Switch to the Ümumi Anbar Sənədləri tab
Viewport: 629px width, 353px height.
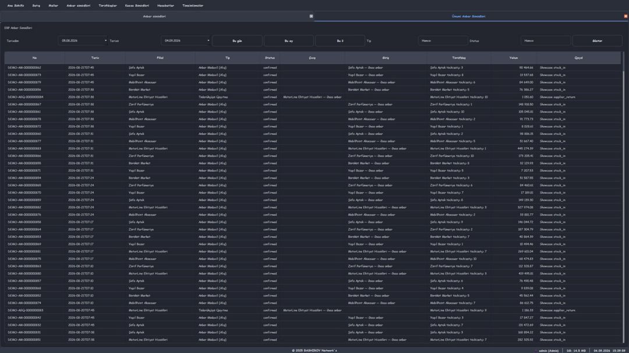pyautogui.click(x=468, y=16)
